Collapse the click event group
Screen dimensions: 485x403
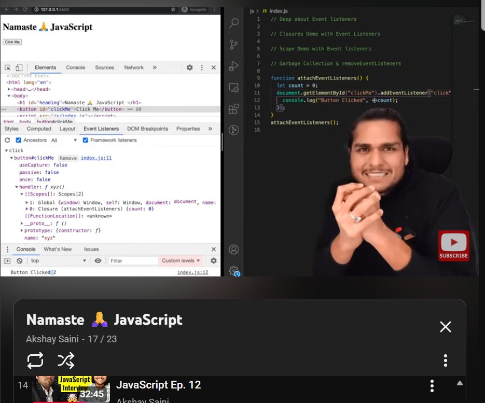click(6, 150)
